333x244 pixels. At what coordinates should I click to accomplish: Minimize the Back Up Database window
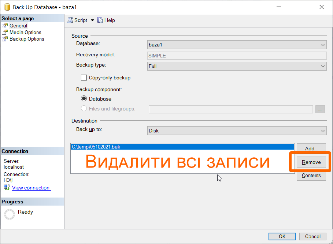279,7
